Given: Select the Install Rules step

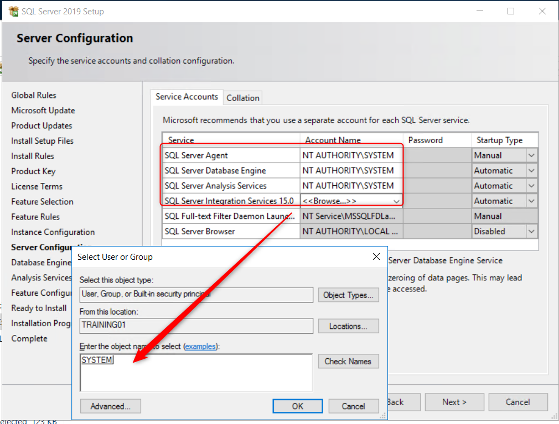Looking at the screenshot, I should point(33,156).
